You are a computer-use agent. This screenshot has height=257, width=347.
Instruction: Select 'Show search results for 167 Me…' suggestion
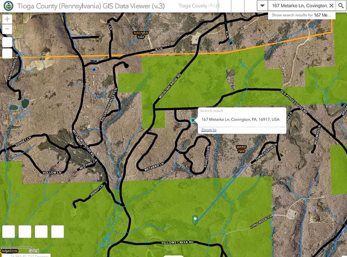point(301,15)
